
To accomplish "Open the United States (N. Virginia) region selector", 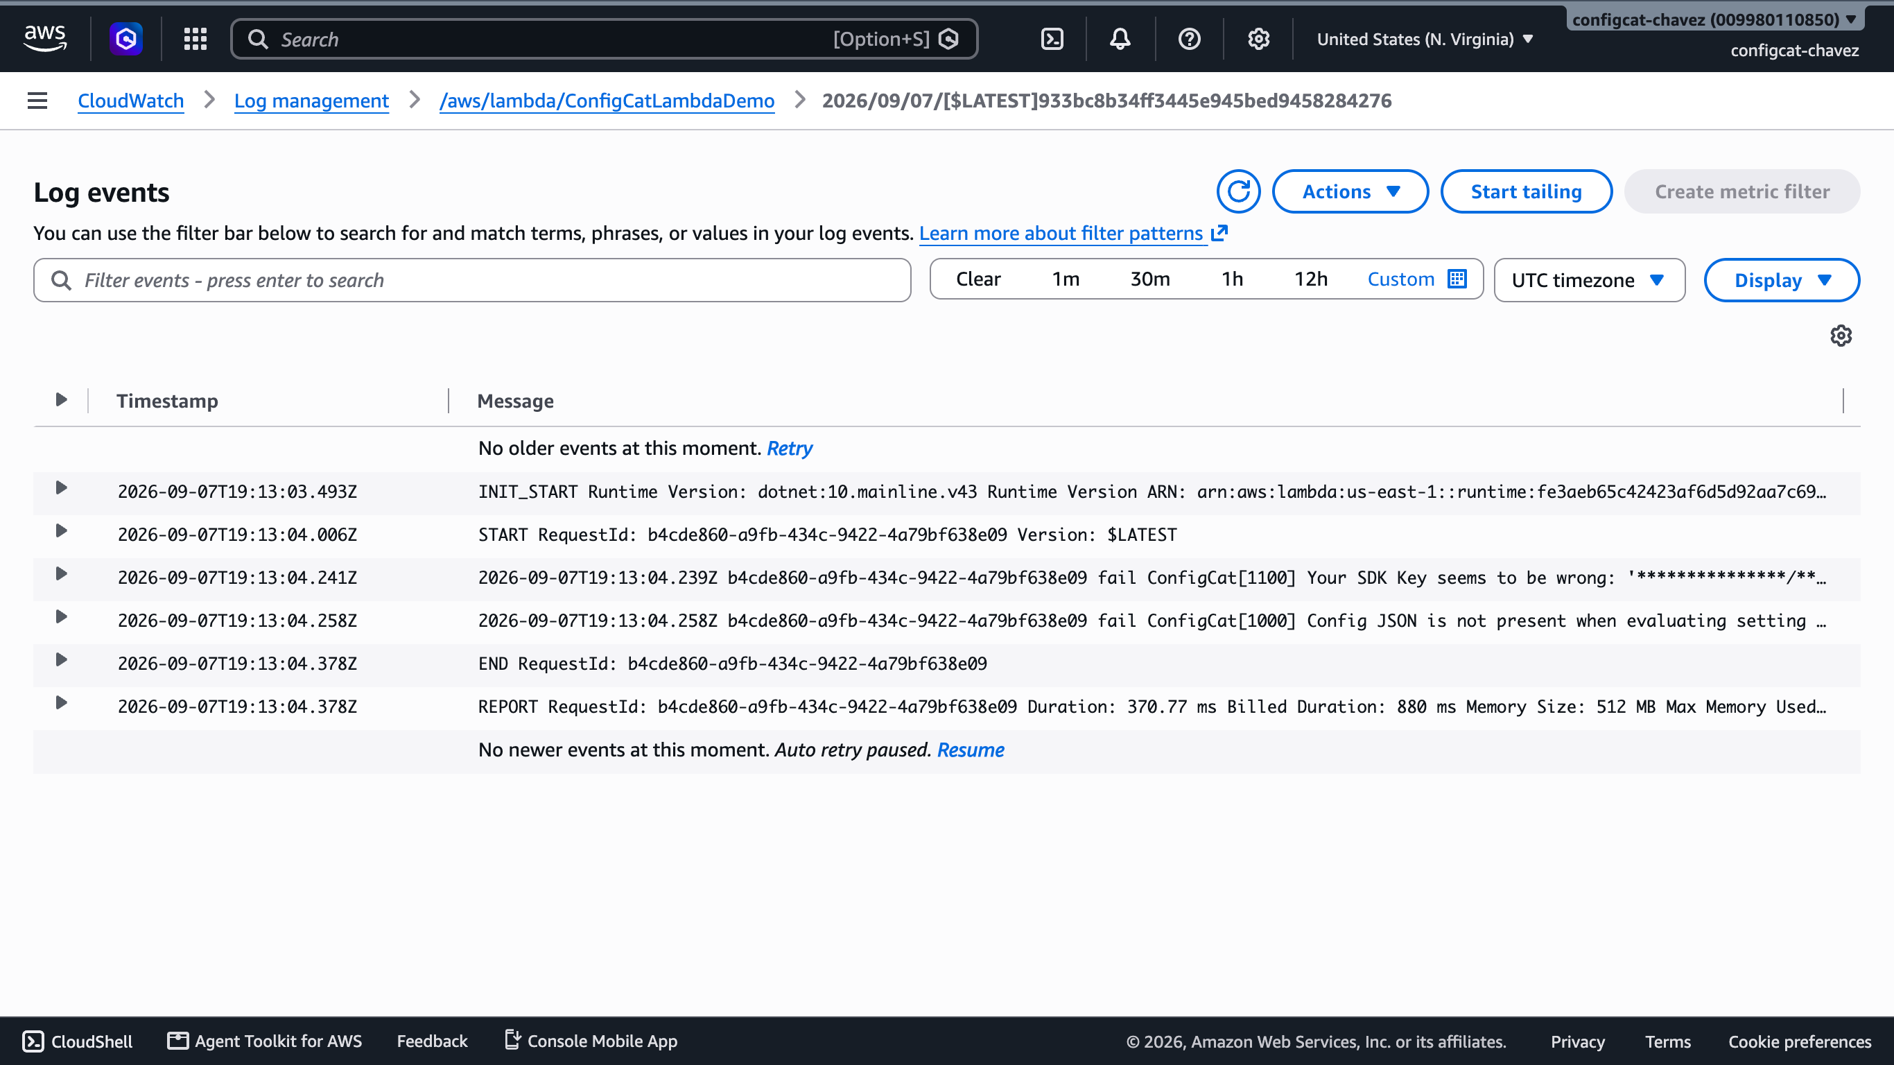I will 1424,39.
